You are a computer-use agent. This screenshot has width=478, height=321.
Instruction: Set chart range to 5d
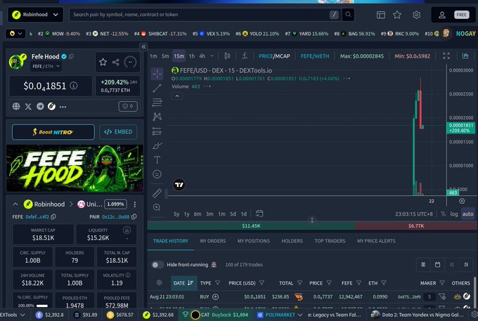233,214
